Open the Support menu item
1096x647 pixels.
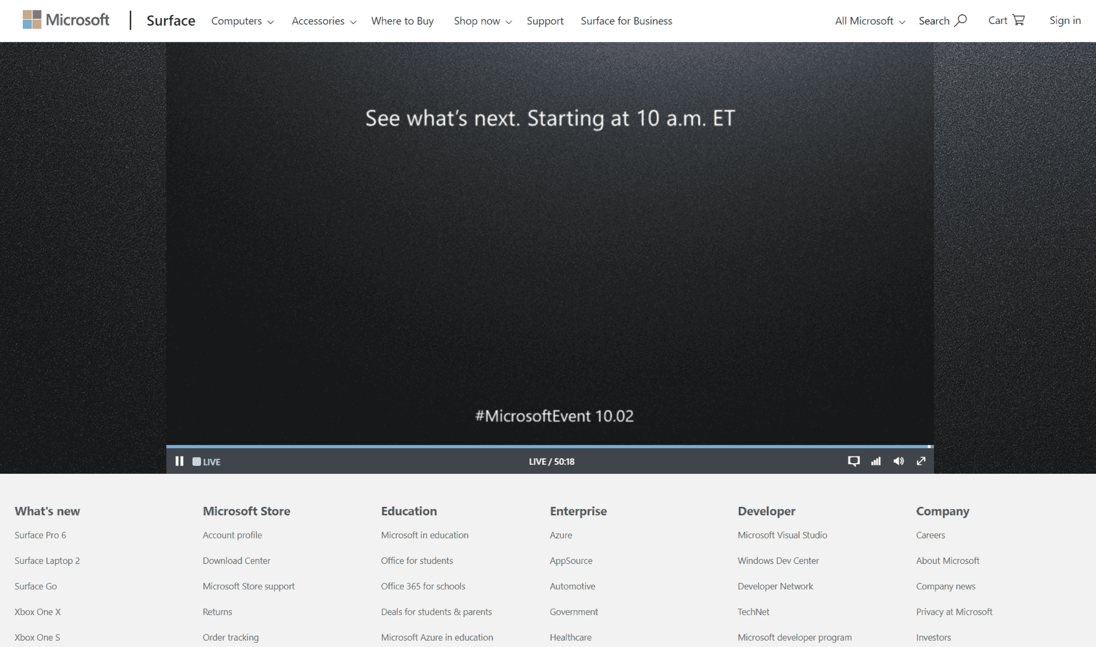pyautogui.click(x=545, y=21)
